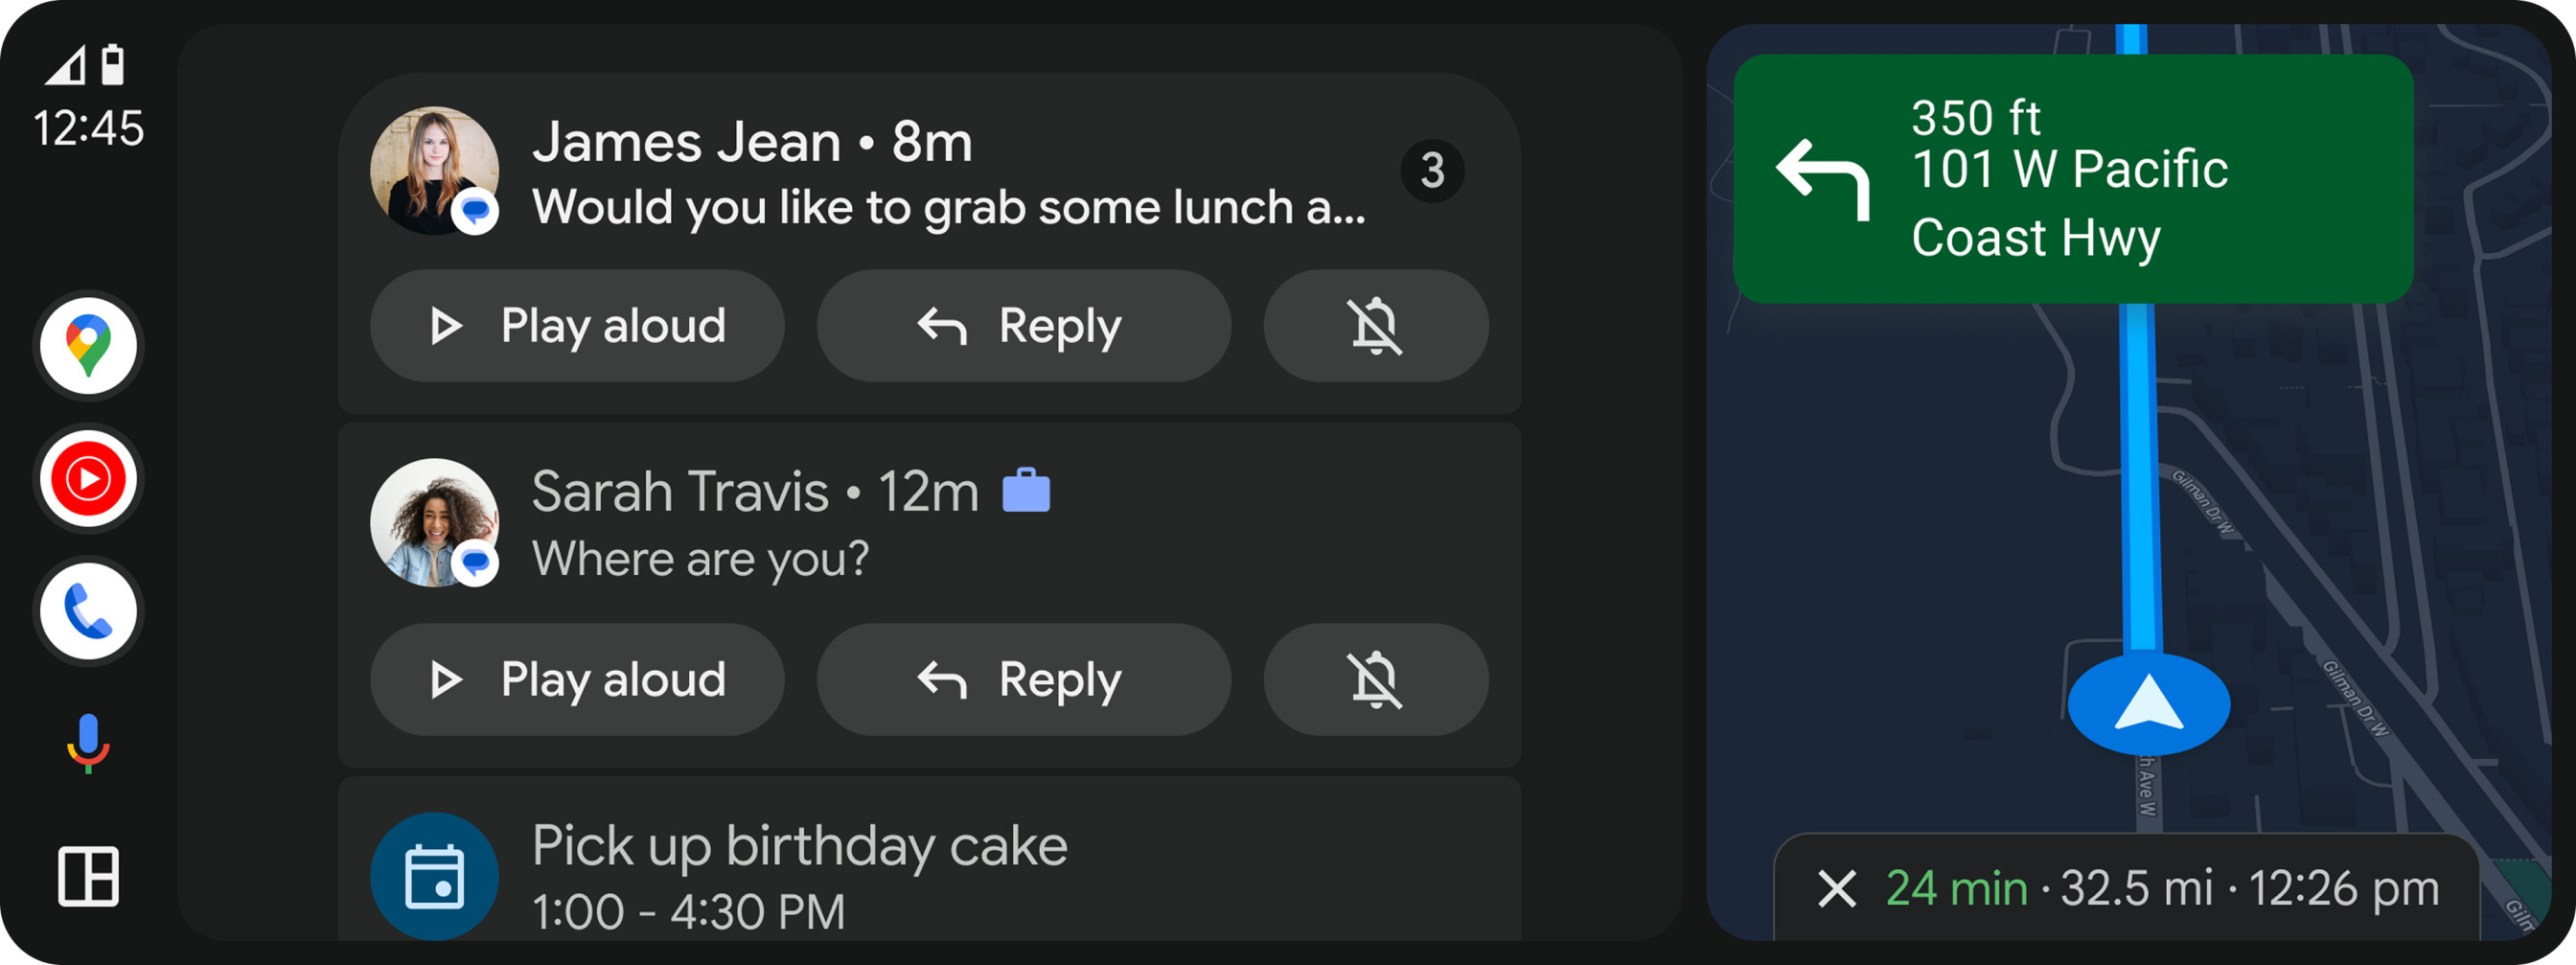Open Google Maps from the sidebar
The width and height of the screenshot is (2576, 965).
pos(87,344)
